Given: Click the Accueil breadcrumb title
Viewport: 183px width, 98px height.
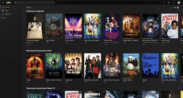Looking at the screenshot, I should click(29, 7).
